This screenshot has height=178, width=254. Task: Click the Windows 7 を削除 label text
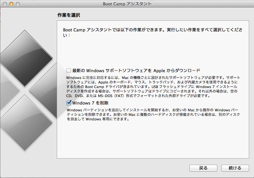(90, 103)
